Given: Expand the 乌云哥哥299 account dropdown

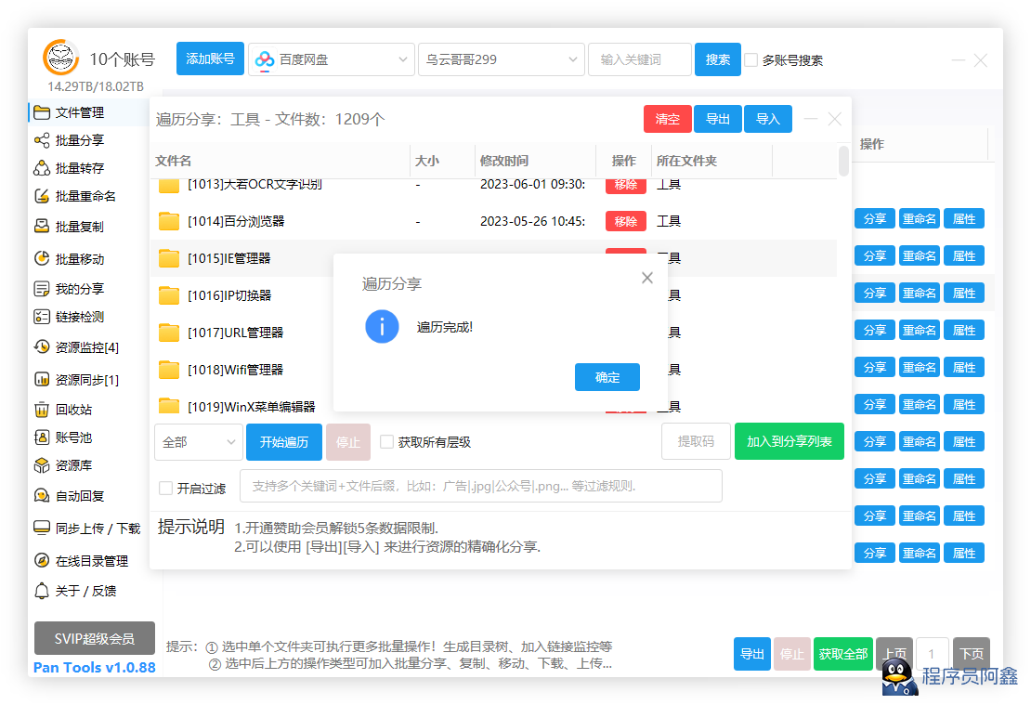Looking at the screenshot, I should pyautogui.click(x=502, y=59).
